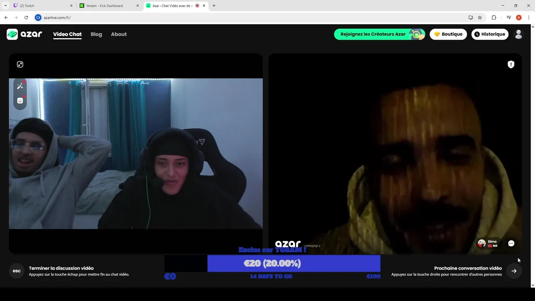Open a new browser tab
Screen dimensions: 535x301
pyautogui.click(x=214, y=6)
